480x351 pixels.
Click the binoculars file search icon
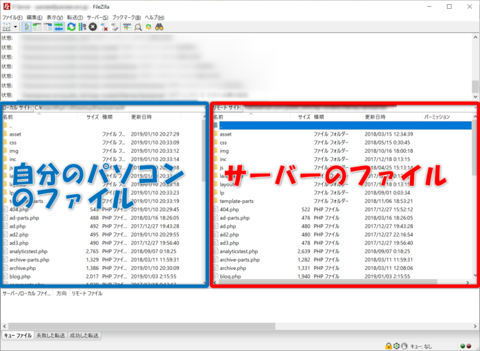point(159,27)
